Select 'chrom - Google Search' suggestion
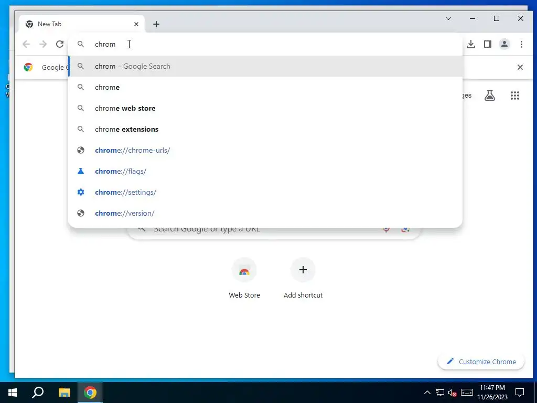 tap(265, 66)
